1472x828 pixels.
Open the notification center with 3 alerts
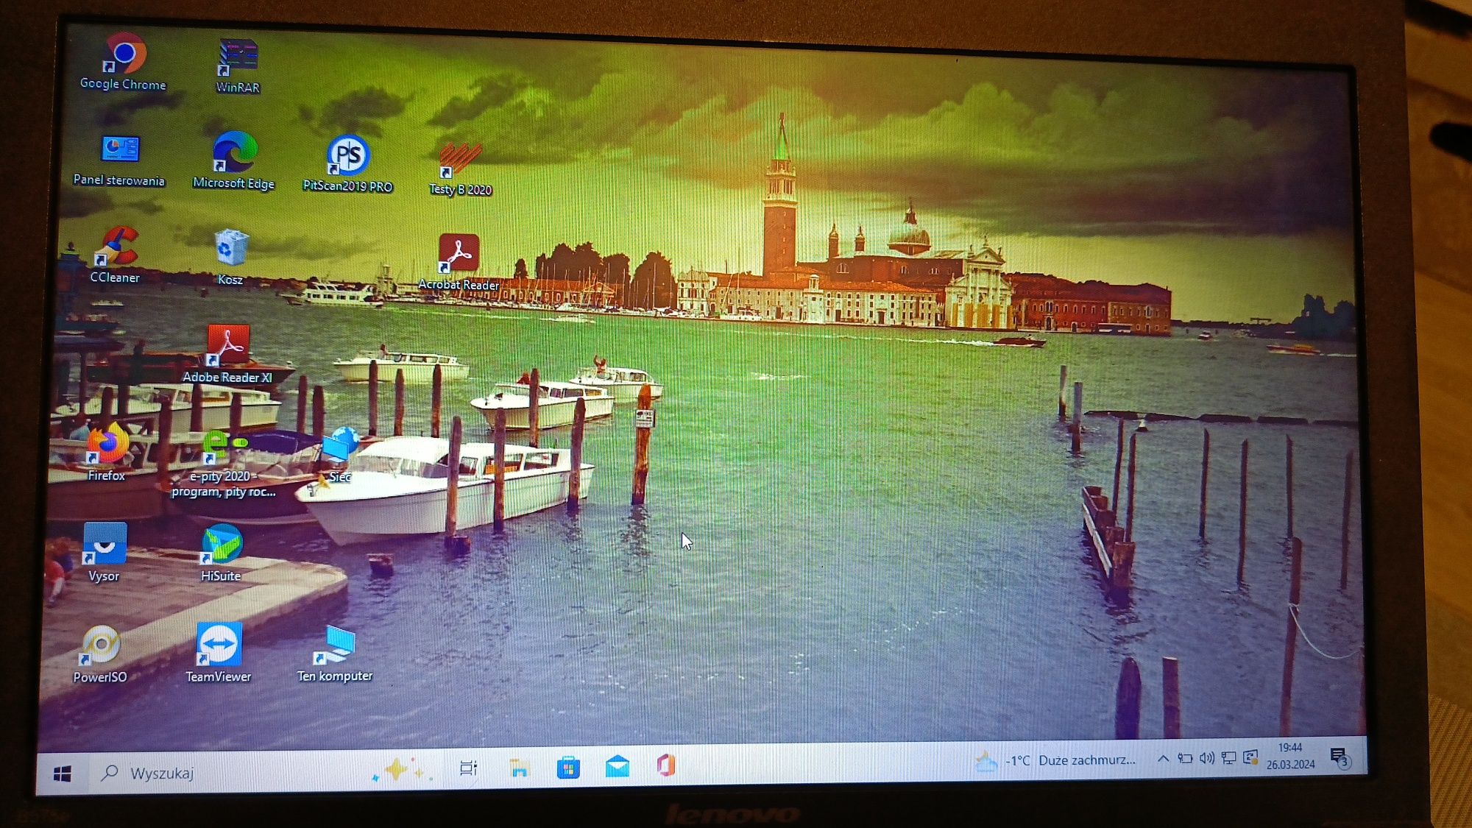[x=1340, y=757]
